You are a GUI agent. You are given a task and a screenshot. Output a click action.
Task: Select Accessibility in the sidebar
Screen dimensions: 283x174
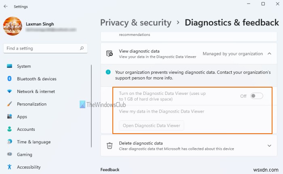(28, 167)
